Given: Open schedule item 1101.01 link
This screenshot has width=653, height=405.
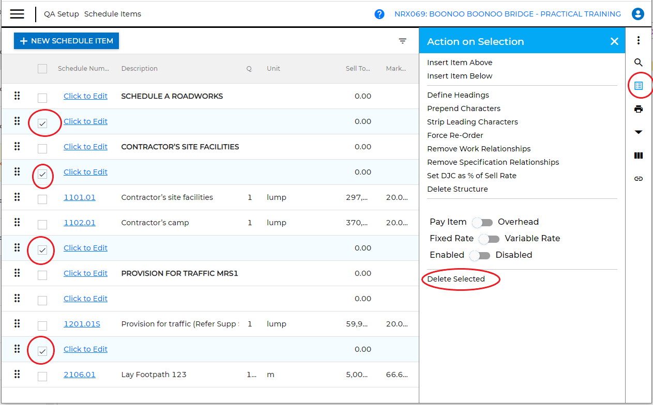Looking at the screenshot, I should click(79, 197).
